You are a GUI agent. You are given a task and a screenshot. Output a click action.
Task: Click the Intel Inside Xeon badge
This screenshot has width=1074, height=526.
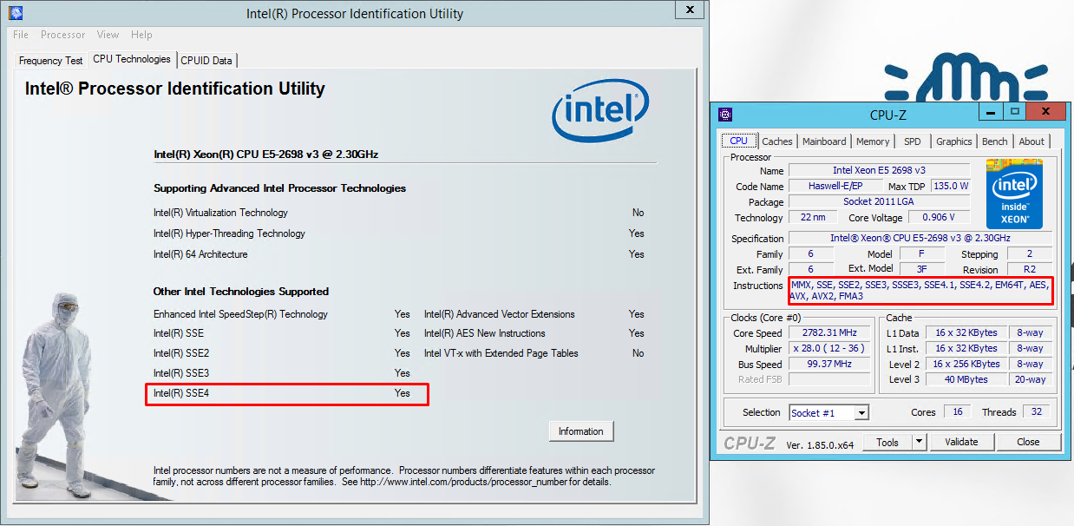(1014, 194)
